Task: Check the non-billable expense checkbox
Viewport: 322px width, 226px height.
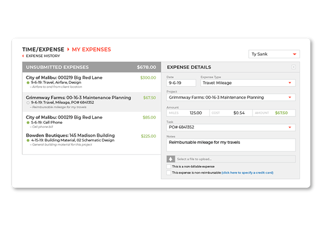Action: point(168,167)
